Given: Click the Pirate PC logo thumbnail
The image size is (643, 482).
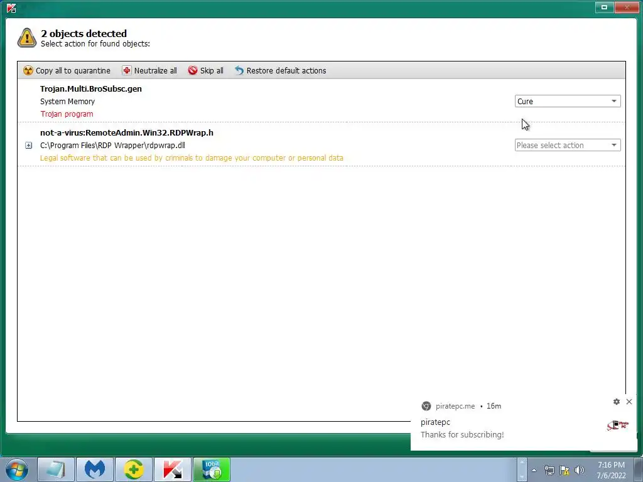Looking at the screenshot, I should click(x=618, y=426).
